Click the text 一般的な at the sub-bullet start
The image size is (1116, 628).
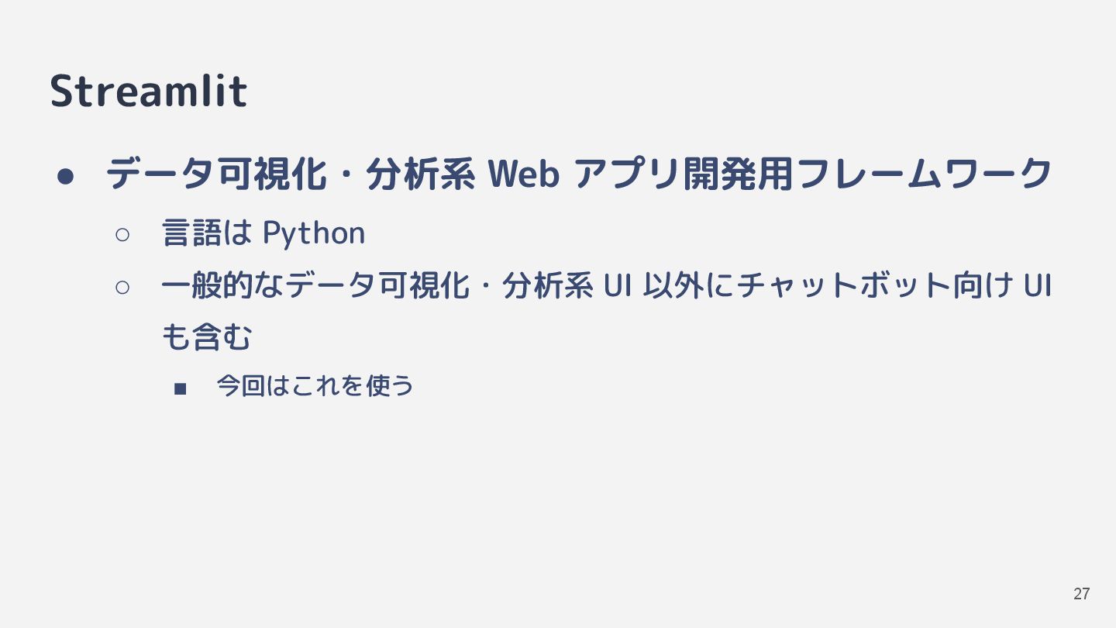pos(223,286)
